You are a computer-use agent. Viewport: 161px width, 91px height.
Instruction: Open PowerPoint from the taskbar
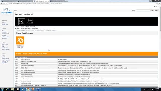[33, 89]
